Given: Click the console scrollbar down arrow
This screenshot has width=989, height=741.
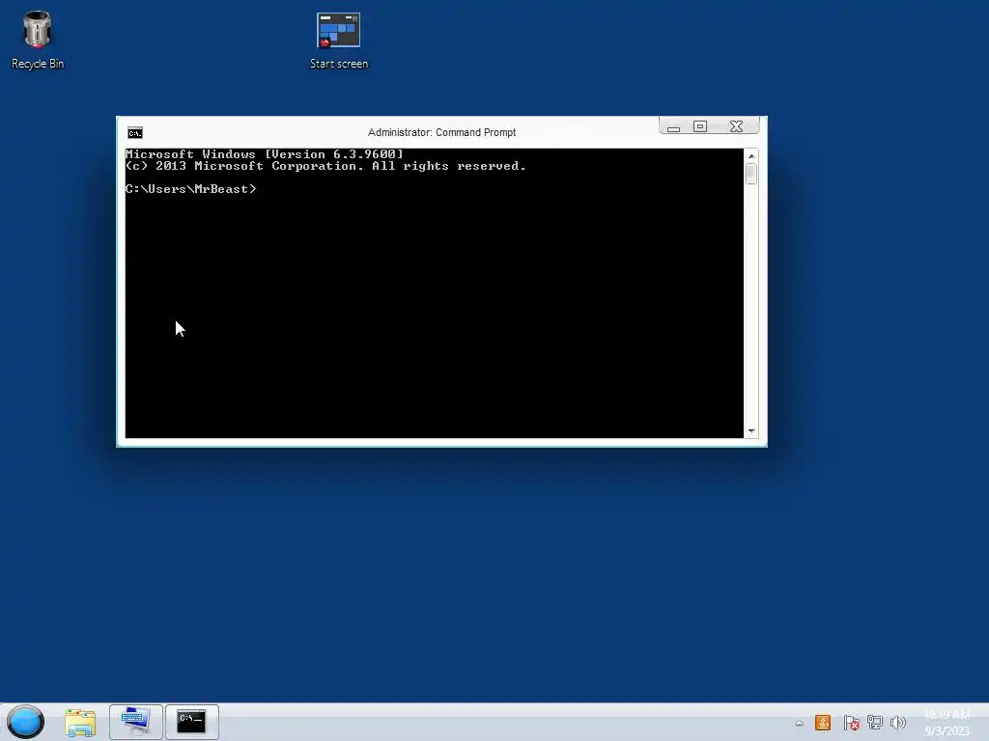Looking at the screenshot, I should pos(751,431).
